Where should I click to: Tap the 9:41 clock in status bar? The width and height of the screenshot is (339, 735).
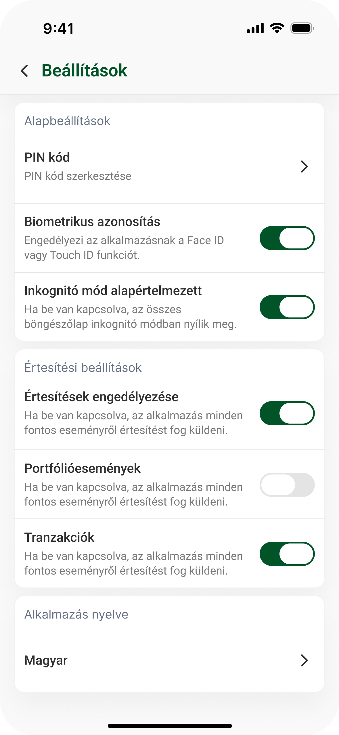click(59, 29)
